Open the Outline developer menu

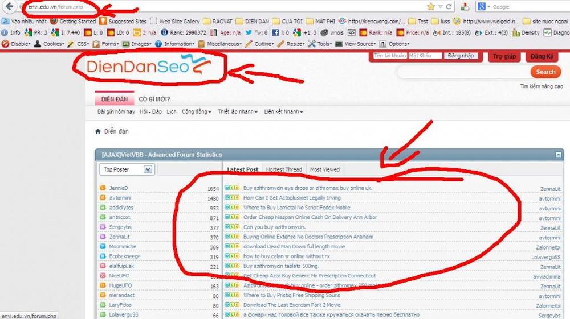pyautogui.click(x=260, y=44)
